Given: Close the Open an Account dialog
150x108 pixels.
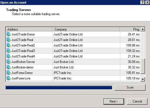Looking at the screenshot, I should coord(148,2).
